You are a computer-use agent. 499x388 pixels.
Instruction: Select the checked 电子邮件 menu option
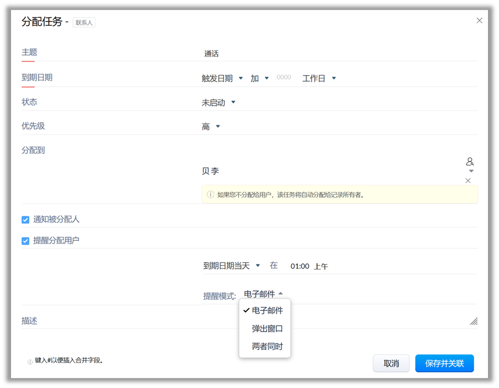pyautogui.click(x=267, y=311)
